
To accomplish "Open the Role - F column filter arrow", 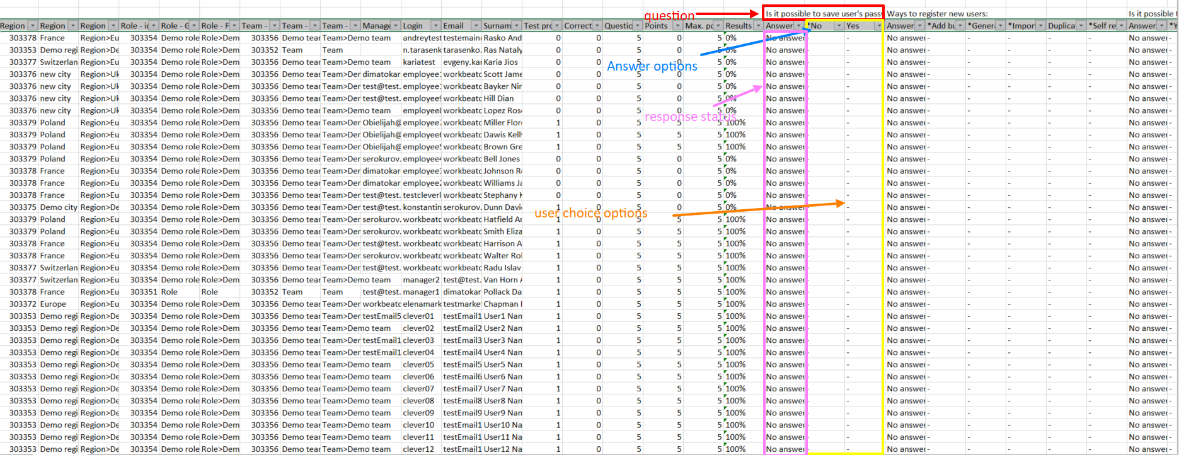I will click(x=234, y=26).
